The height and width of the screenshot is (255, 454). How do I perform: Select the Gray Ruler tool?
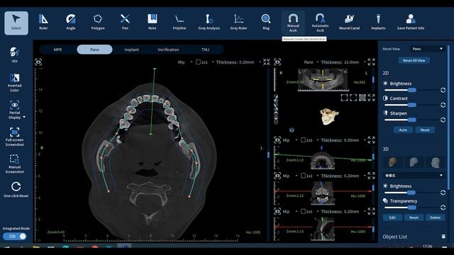click(238, 22)
